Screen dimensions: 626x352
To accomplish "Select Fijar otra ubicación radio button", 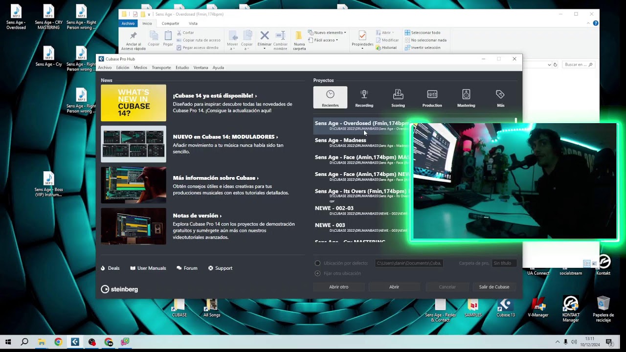I will coord(318,273).
